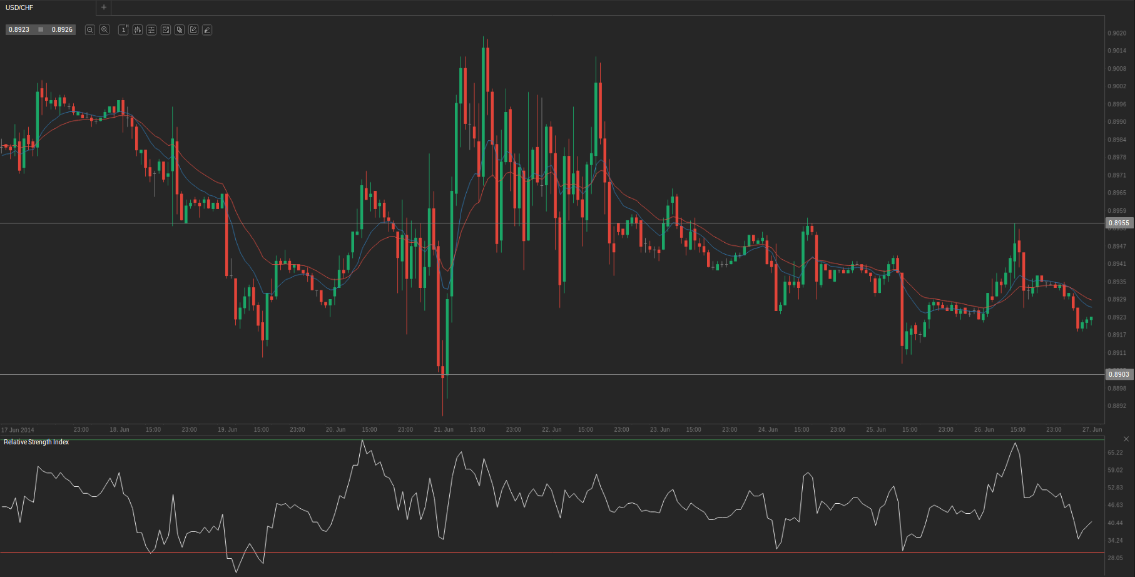Click the 25. Jun date label
Screen dimensions: 1135x577
coord(876,430)
